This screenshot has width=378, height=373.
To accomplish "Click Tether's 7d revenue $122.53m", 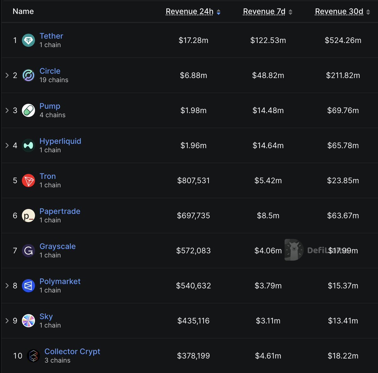I will point(268,40).
